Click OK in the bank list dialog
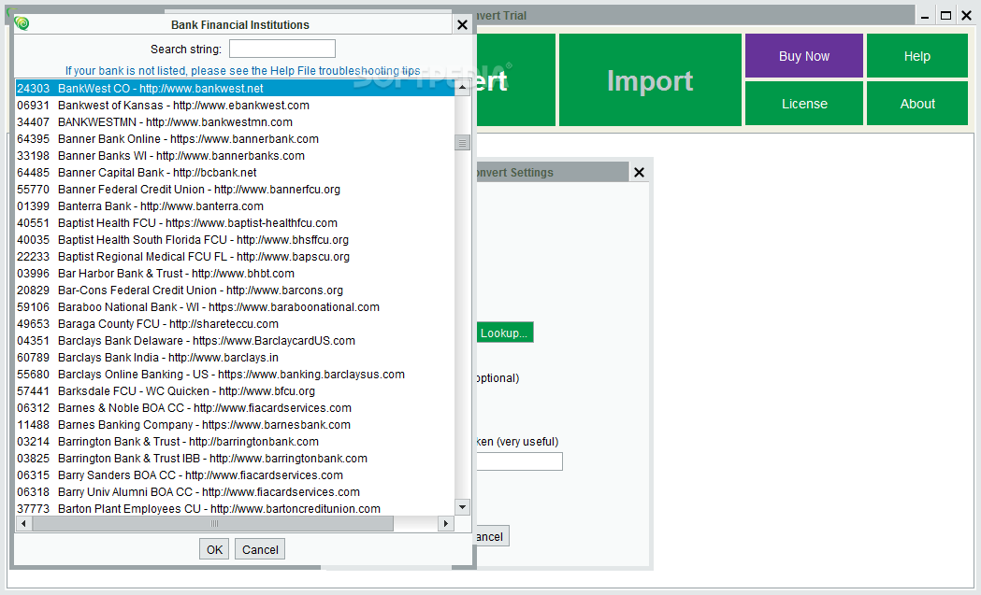The width and height of the screenshot is (981, 595). [214, 549]
